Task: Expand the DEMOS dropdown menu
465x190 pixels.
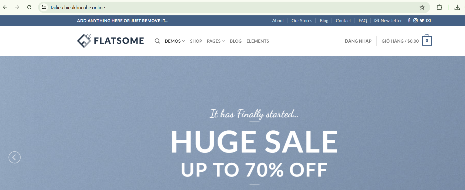Action: (x=175, y=41)
